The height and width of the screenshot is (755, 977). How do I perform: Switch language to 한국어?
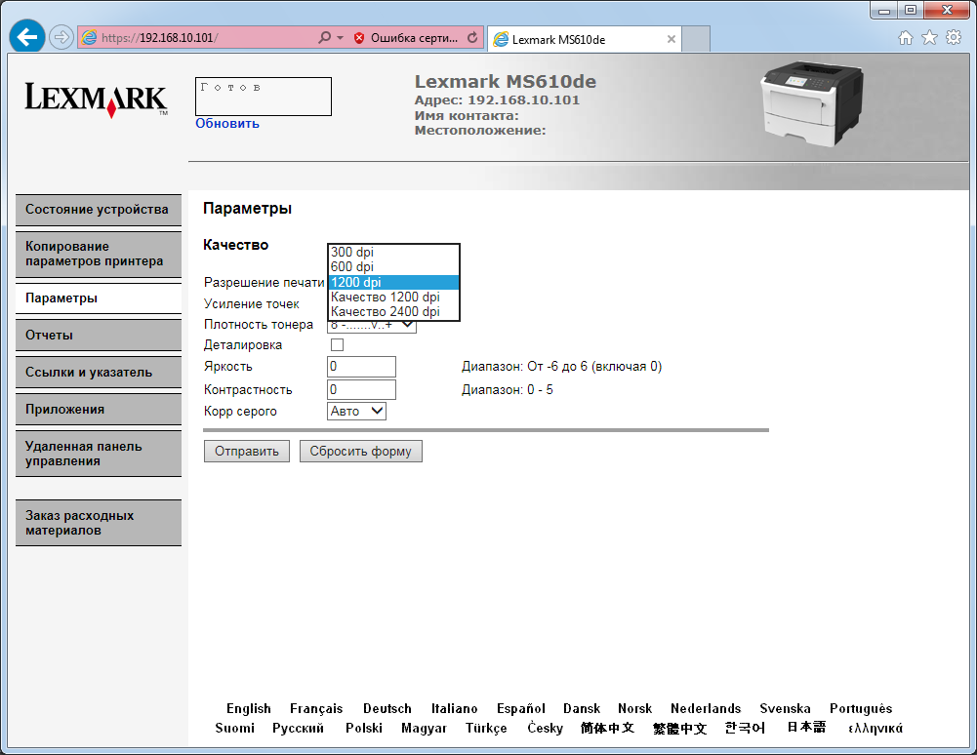click(746, 728)
